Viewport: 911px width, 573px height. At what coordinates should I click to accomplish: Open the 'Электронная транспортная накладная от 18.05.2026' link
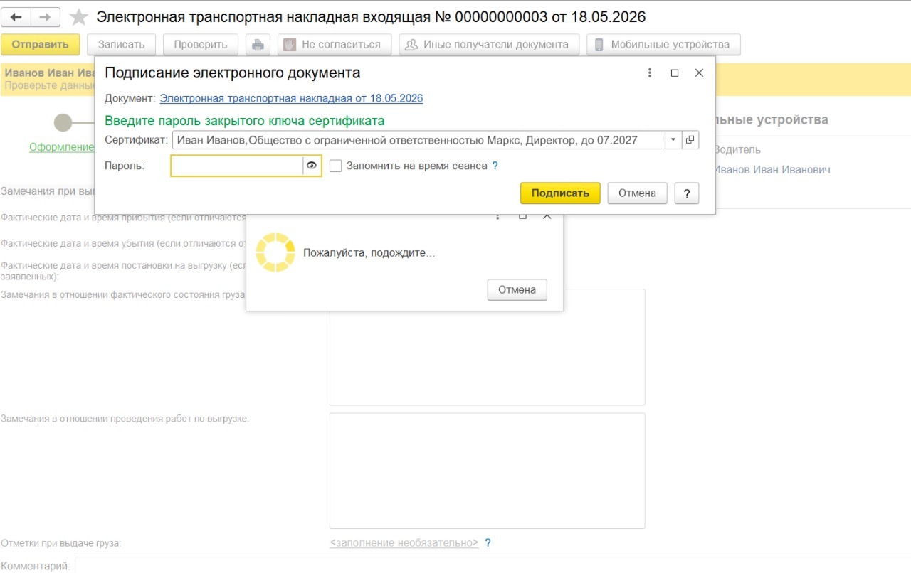(291, 98)
